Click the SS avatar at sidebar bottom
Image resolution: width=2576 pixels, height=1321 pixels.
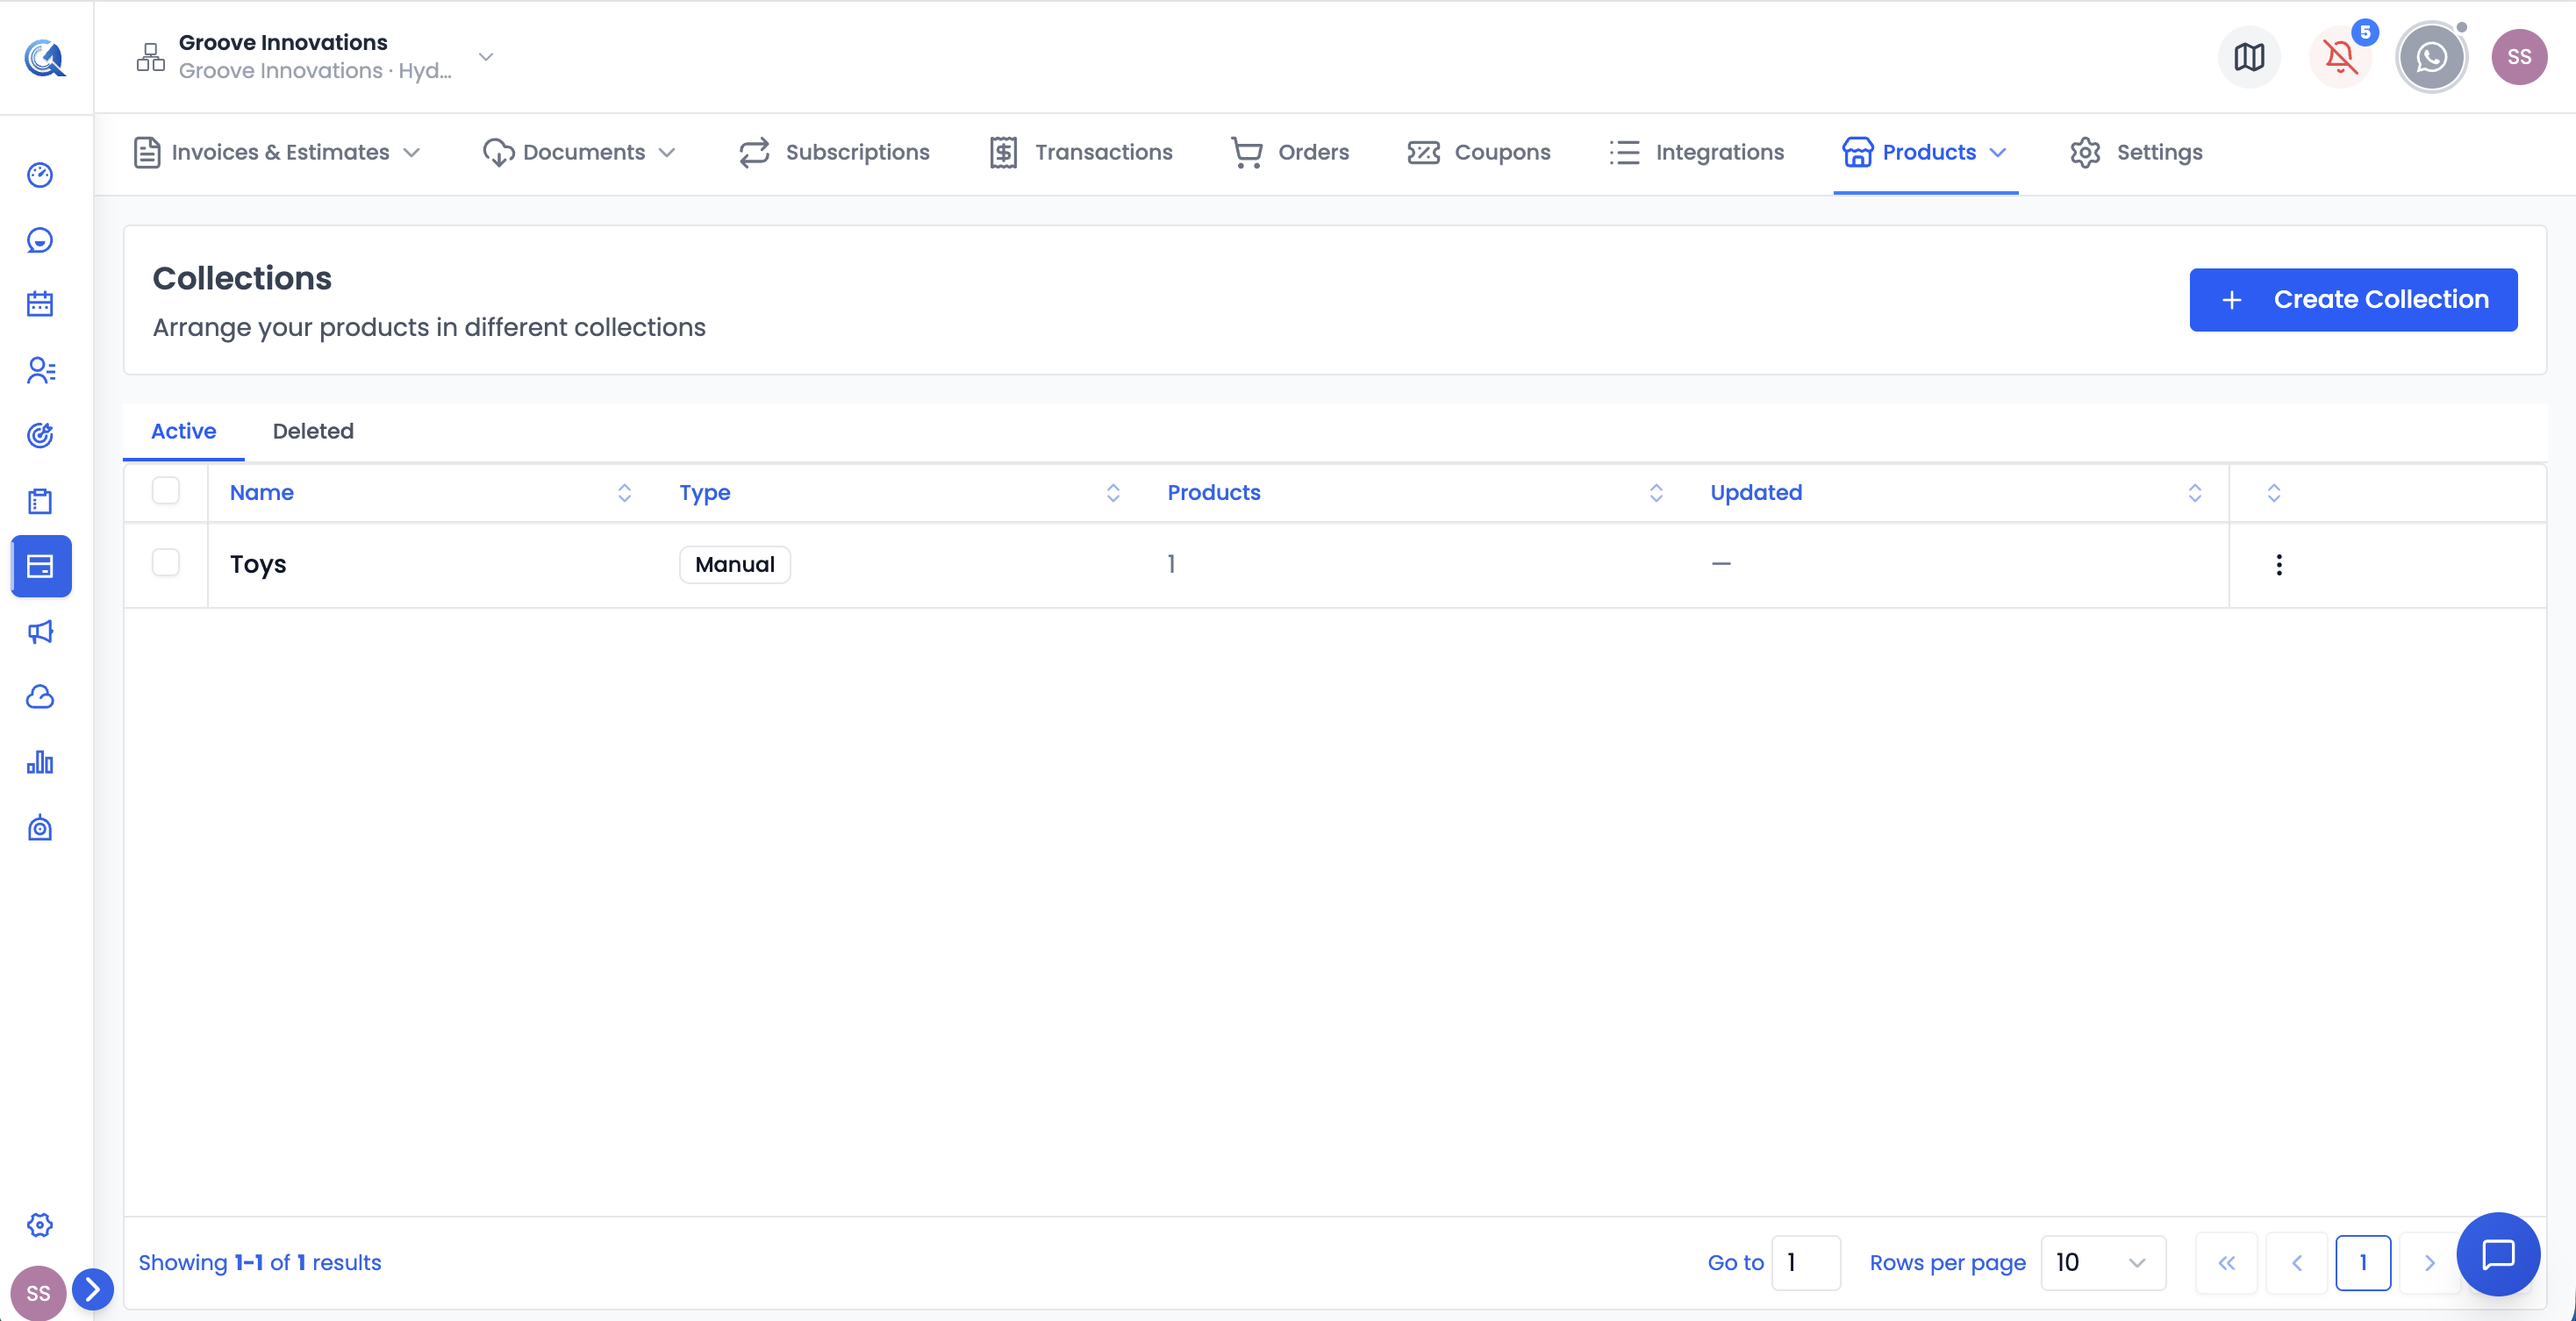[38, 1293]
